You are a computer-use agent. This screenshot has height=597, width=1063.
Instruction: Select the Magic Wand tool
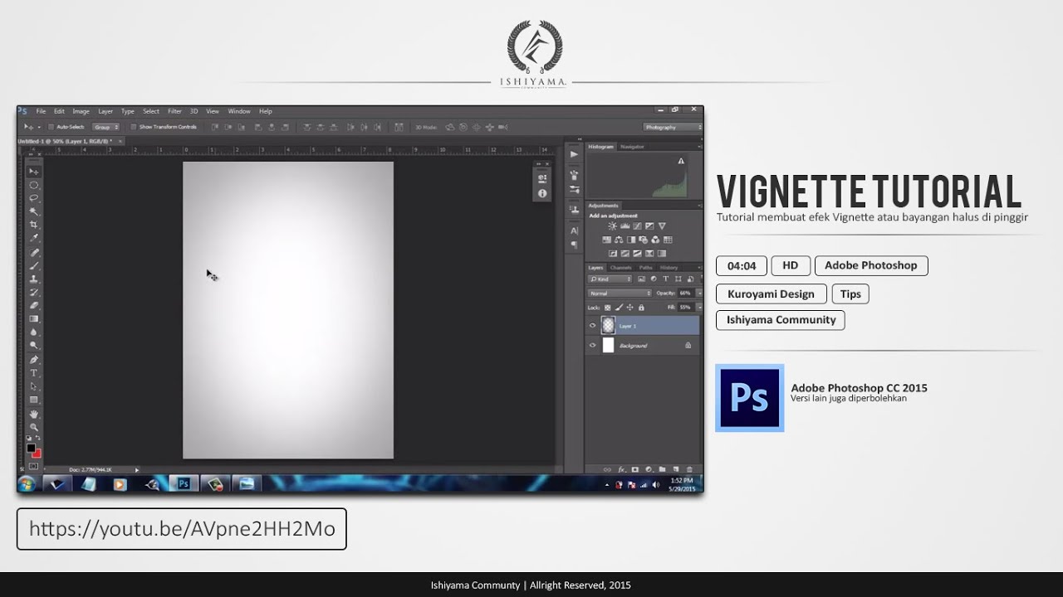33,211
